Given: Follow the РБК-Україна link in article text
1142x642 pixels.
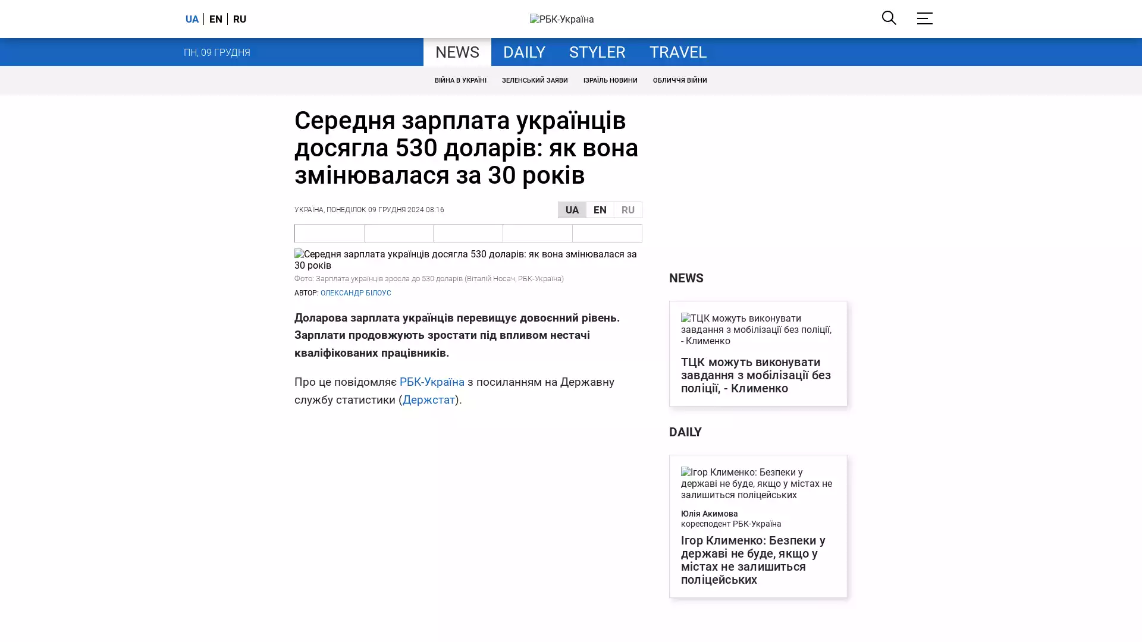Looking at the screenshot, I should coord(432,382).
